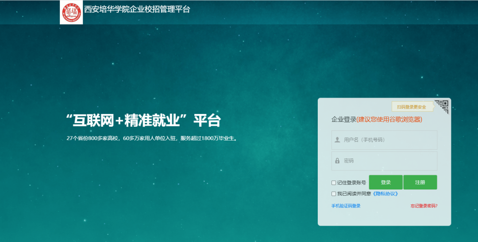Click the 扫码登录更安全 tooltip badge
The height and width of the screenshot is (242, 478).
[x=412, y=107]
